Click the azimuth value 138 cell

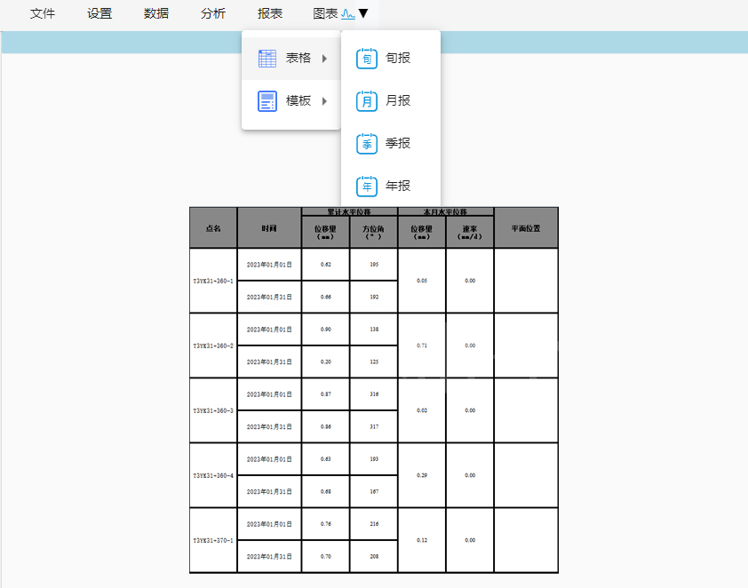[373, 329]
